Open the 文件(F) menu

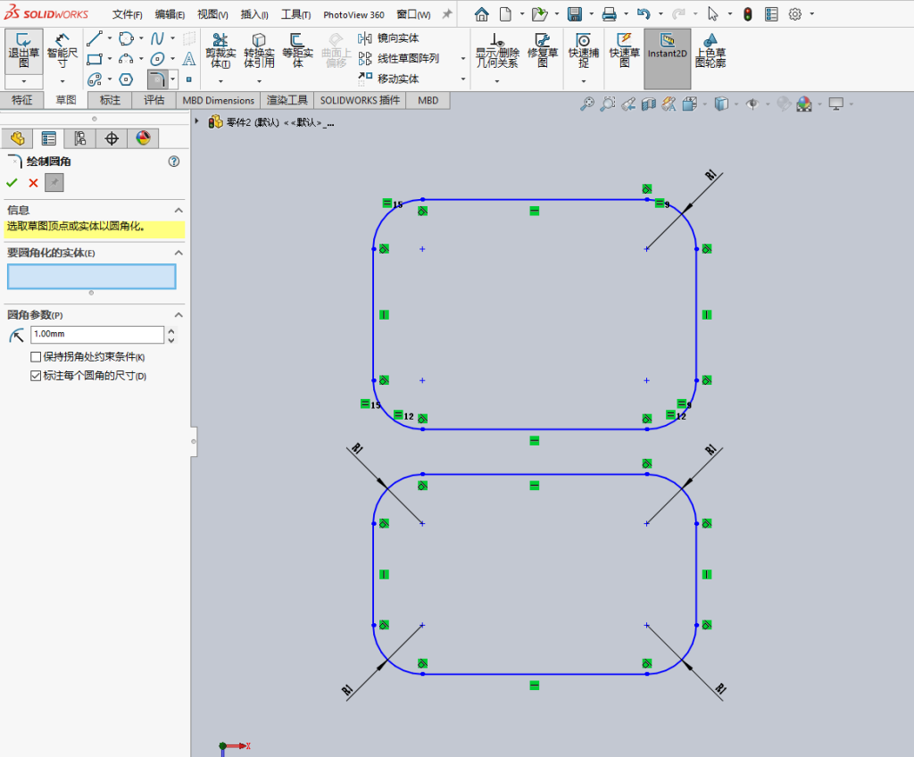click(x=127, y=14)
